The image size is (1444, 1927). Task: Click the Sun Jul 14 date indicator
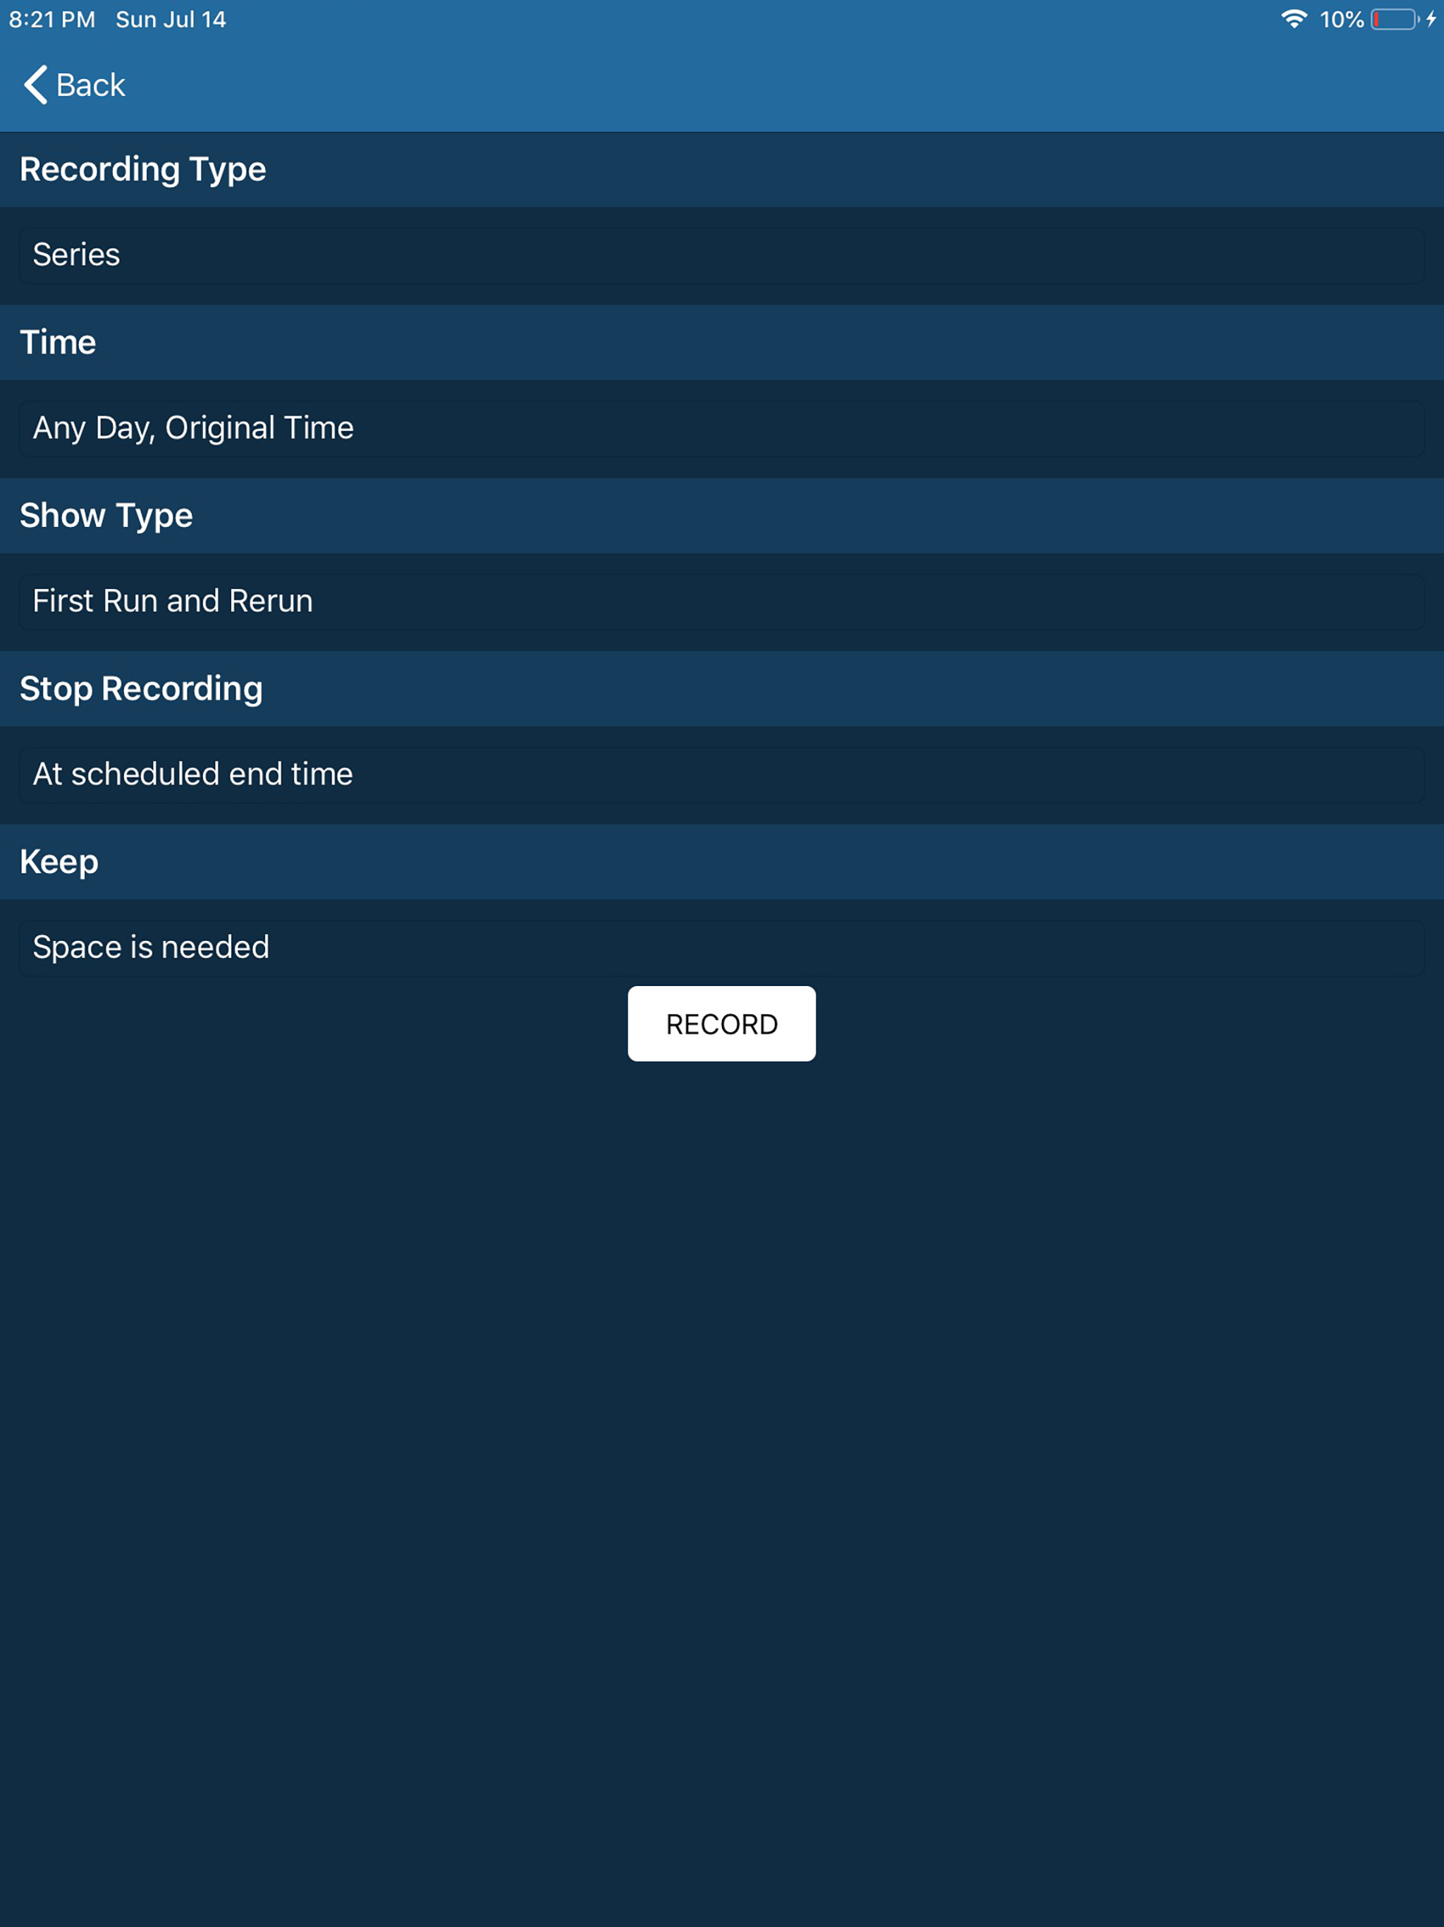pyautogui.click(x=171, y=19)
